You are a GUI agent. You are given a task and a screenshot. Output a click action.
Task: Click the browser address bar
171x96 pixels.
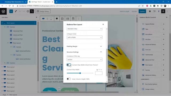pyautogui.click(x=76, y=6)
